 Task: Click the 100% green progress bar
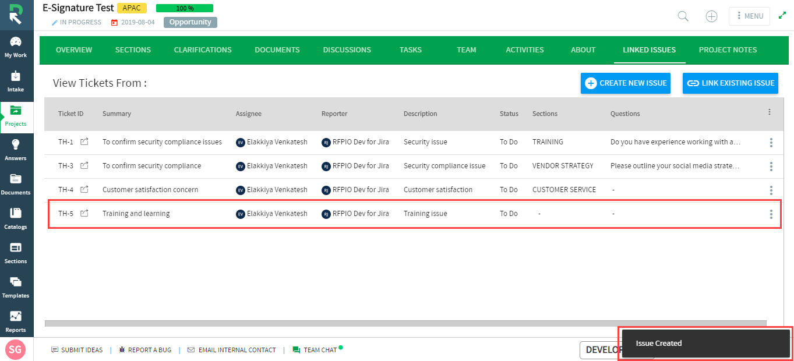185,8
